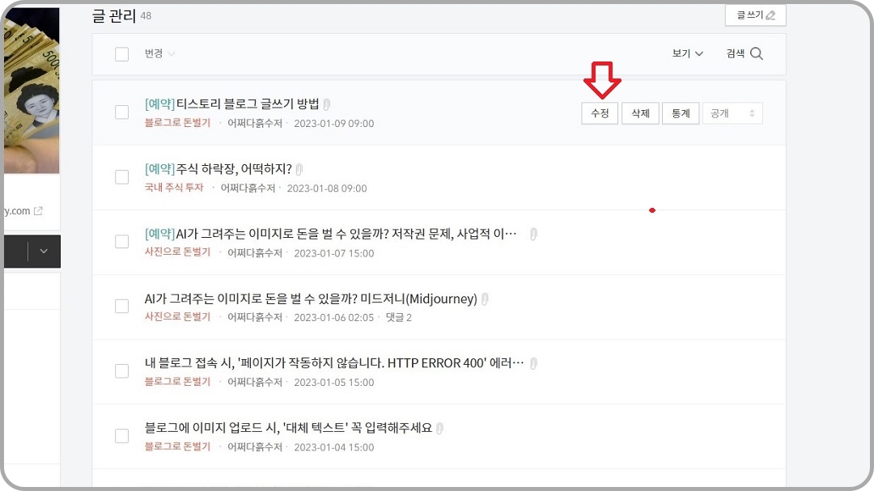Screen dimensions: 874x491
Task: Click the external link icon beside y.com
Action: [x=38, y=210]
